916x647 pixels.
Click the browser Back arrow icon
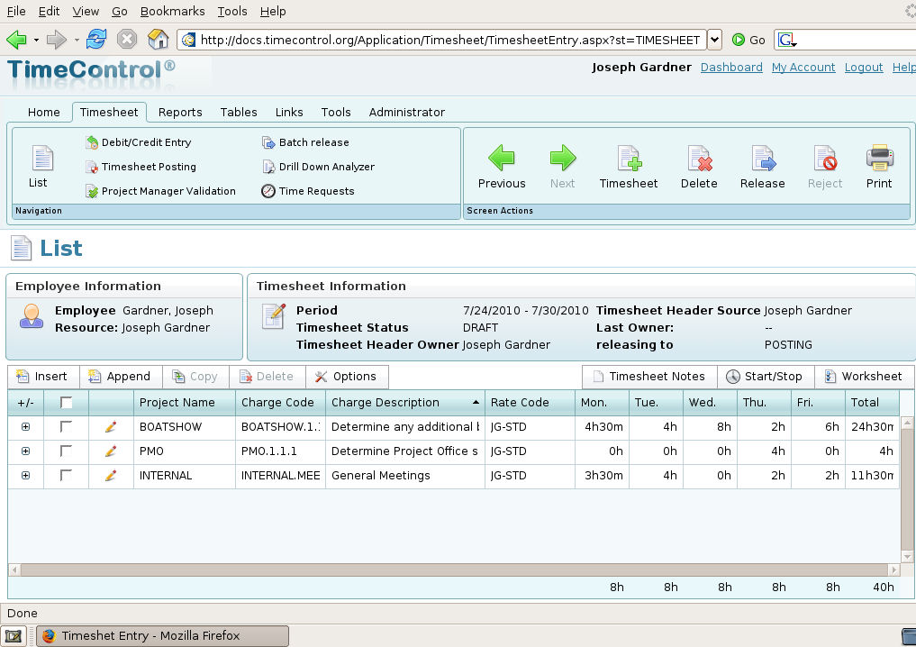coord(16,40)
